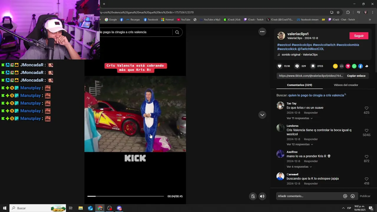Open sonido original - ValeriaClips link

pos(297,55)
